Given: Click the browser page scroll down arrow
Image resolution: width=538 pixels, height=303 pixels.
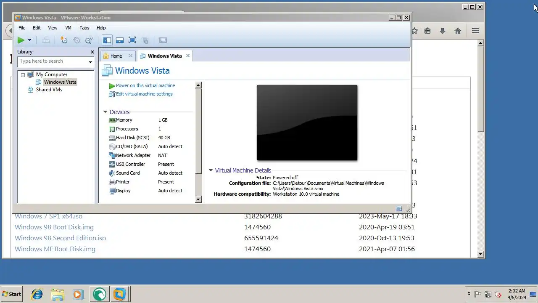Looking at the screenshot, I should (481, 254).
